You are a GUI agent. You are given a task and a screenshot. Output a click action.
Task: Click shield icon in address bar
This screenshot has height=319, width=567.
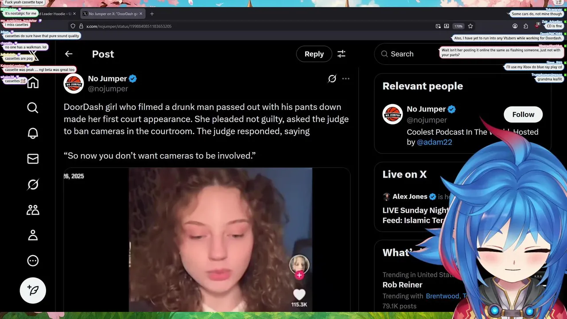click(x=73, y=26)
